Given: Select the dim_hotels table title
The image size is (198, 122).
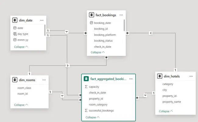Looking at the screenshot, I should point(172,76).
